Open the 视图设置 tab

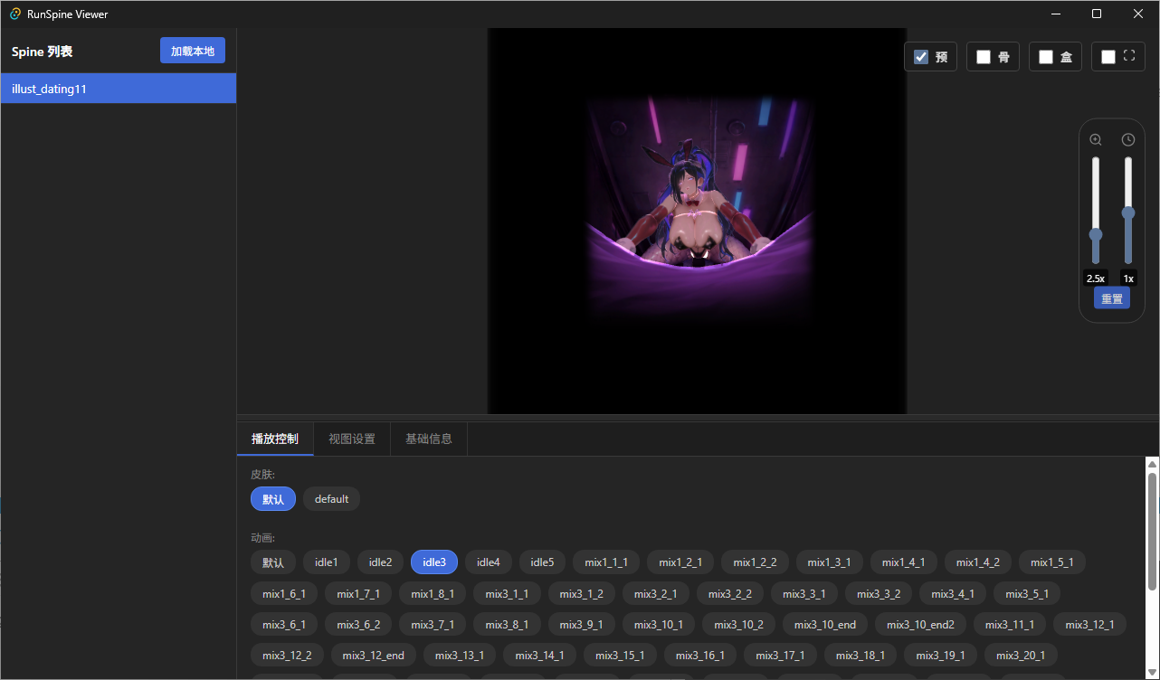[x=352, y=439]
